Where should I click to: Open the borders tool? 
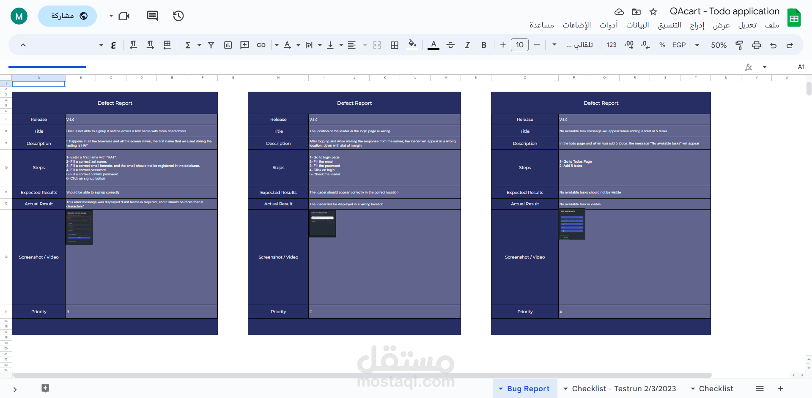395,45
